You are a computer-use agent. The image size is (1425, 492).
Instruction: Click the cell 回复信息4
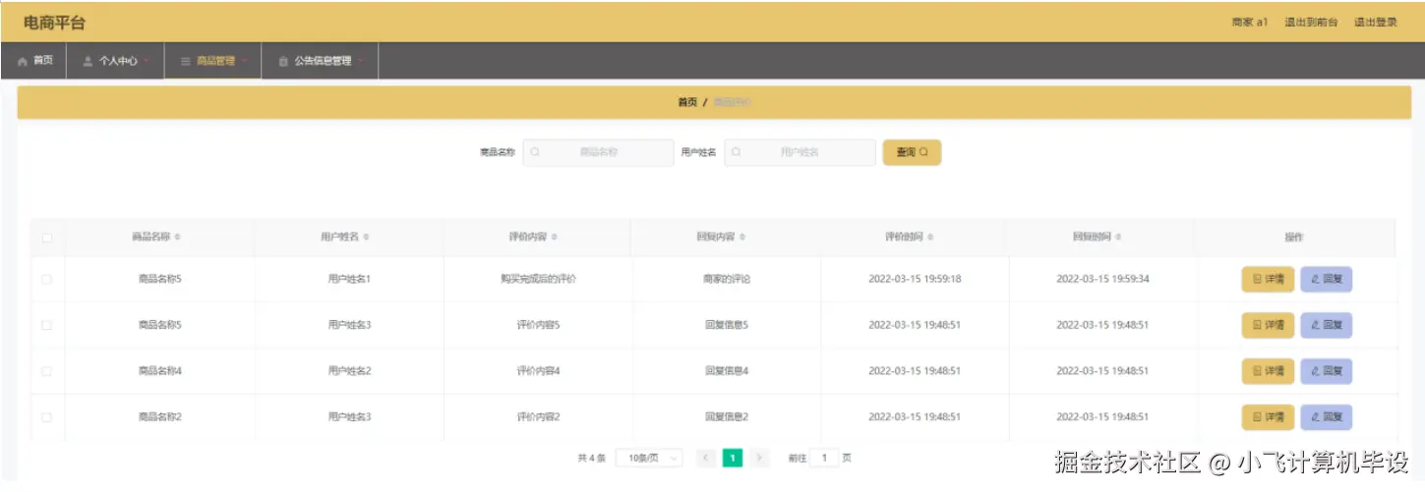click(727, 371)
